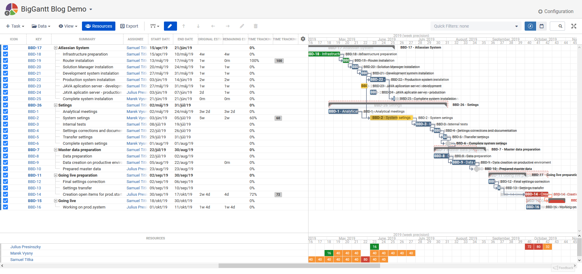Open the Quick Filters dropdown

475,26
